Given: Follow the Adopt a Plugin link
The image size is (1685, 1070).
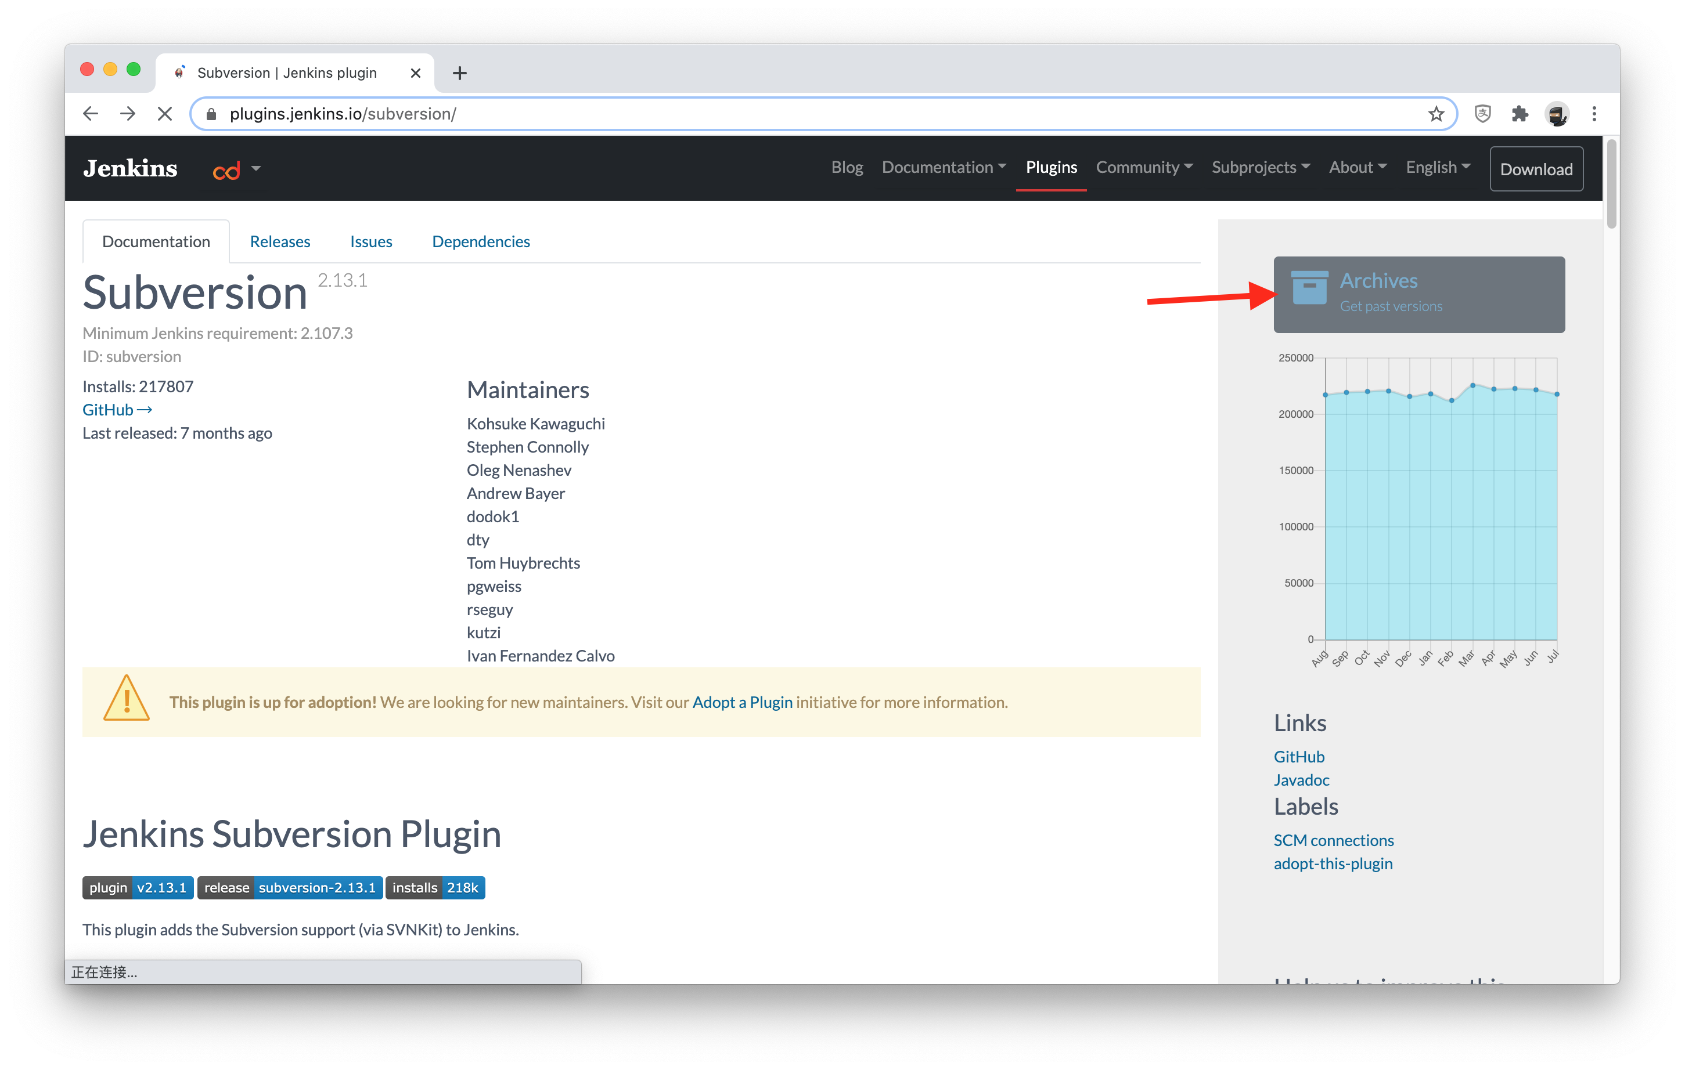Looking at the screenshot, I should click(741, 702).
